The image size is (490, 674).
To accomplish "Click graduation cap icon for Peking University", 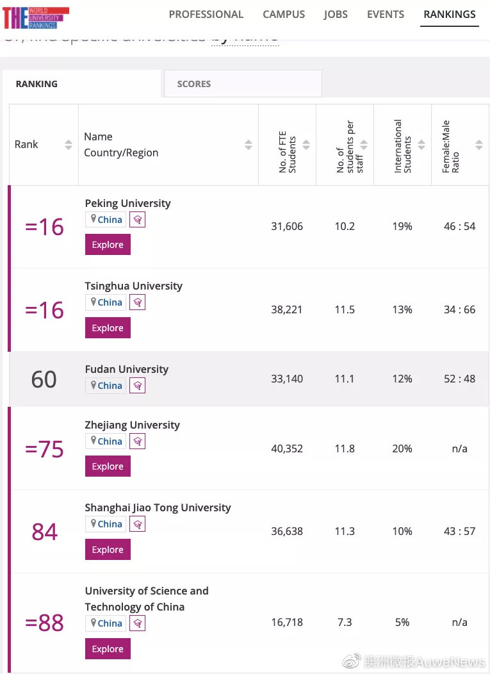I will pos(137,220).
